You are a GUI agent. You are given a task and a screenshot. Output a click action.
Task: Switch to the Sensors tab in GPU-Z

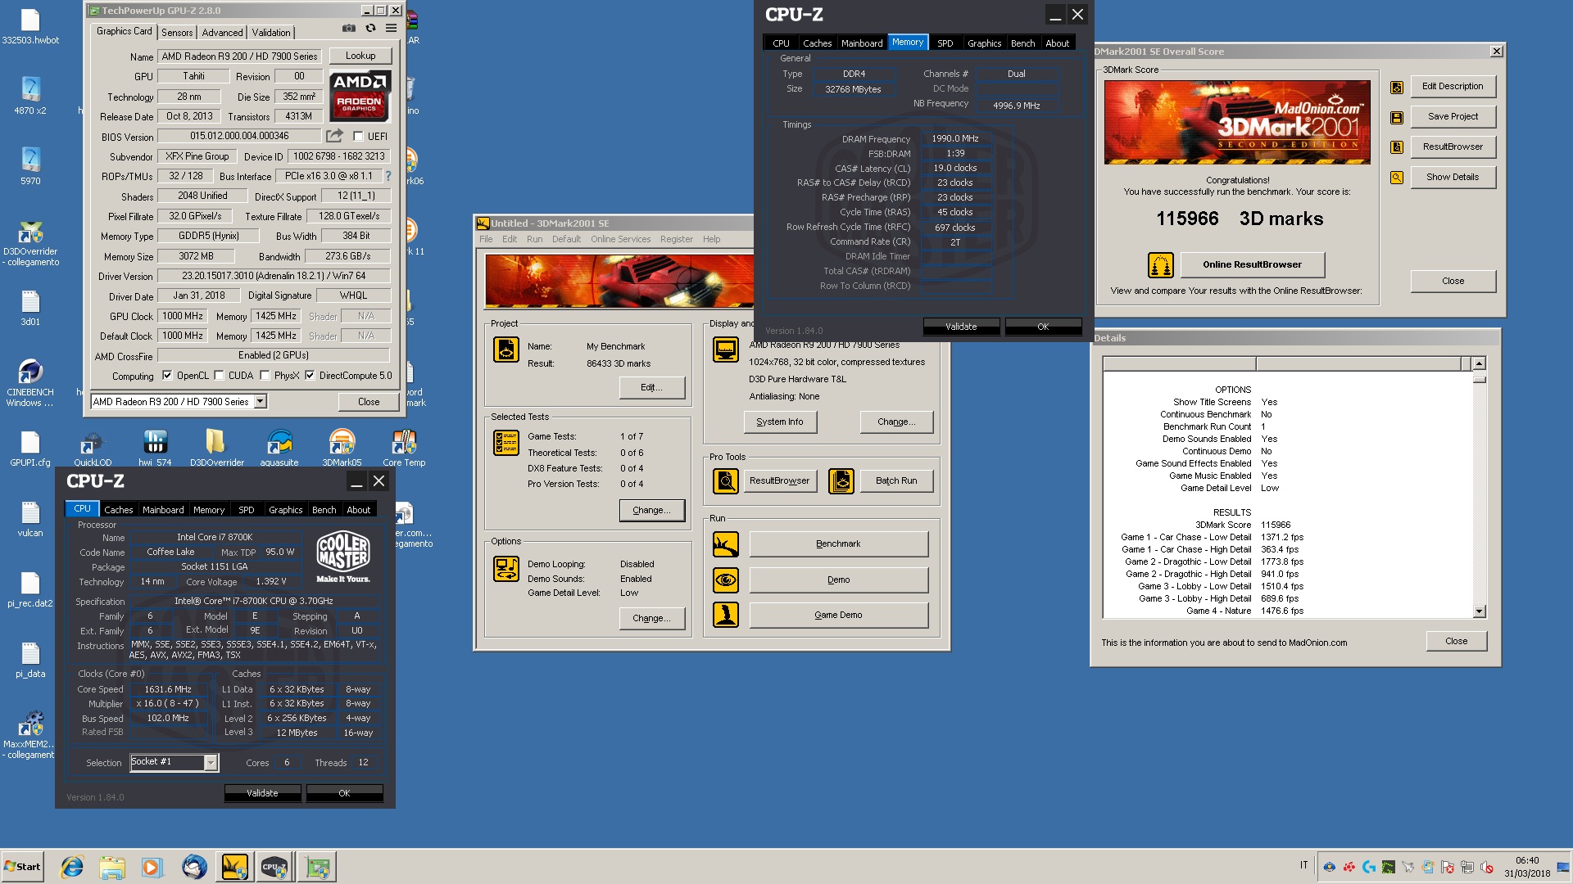tap(177, 33)
